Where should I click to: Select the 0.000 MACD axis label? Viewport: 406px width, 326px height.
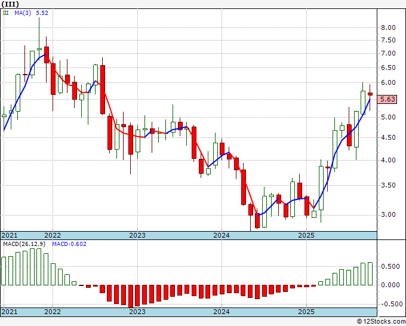[390, 285]
